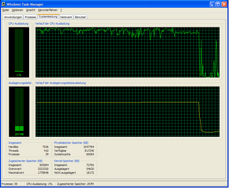
Task: Maximize the Task-Manager window
Action: (218, 4)
